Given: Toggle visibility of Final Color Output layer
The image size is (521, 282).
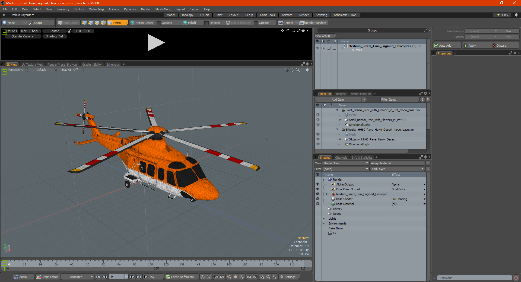Looking at the screenshot, I should coord(317,189).
